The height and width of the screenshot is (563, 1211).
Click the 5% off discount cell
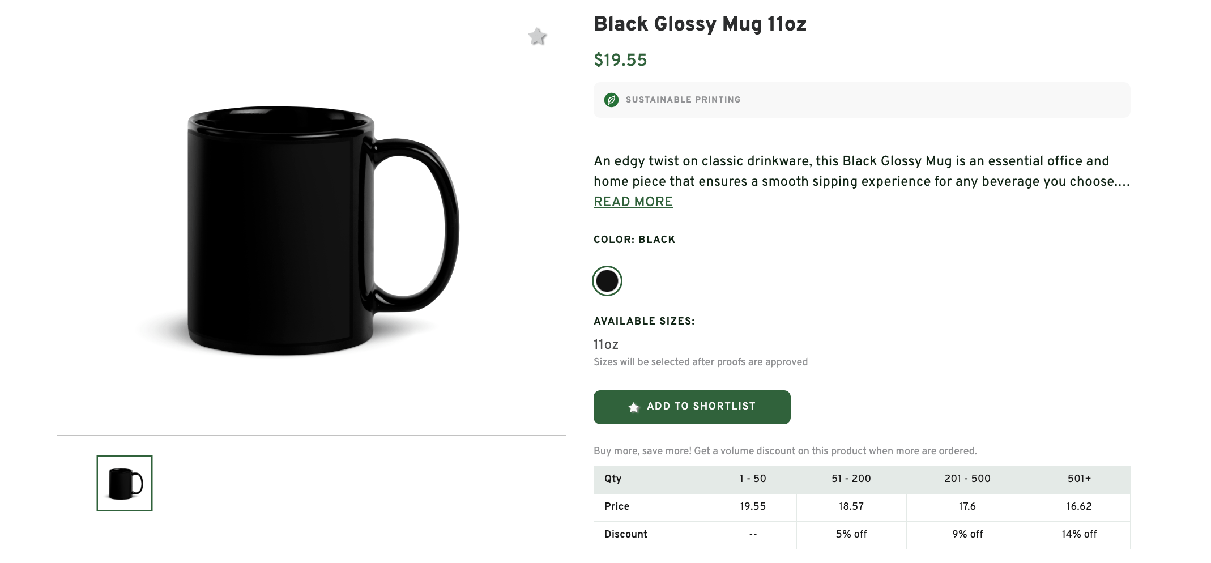[x=851, y=534]
